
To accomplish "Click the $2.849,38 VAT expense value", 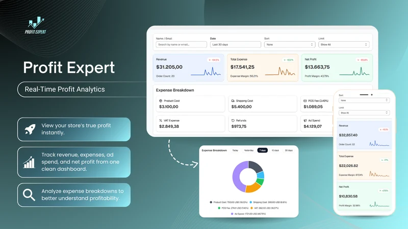I will pos(169,126).
